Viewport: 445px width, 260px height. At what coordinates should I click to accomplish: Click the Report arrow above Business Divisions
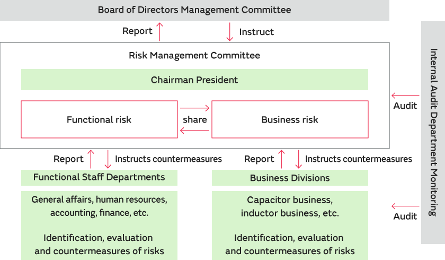(x=281, y=159)
